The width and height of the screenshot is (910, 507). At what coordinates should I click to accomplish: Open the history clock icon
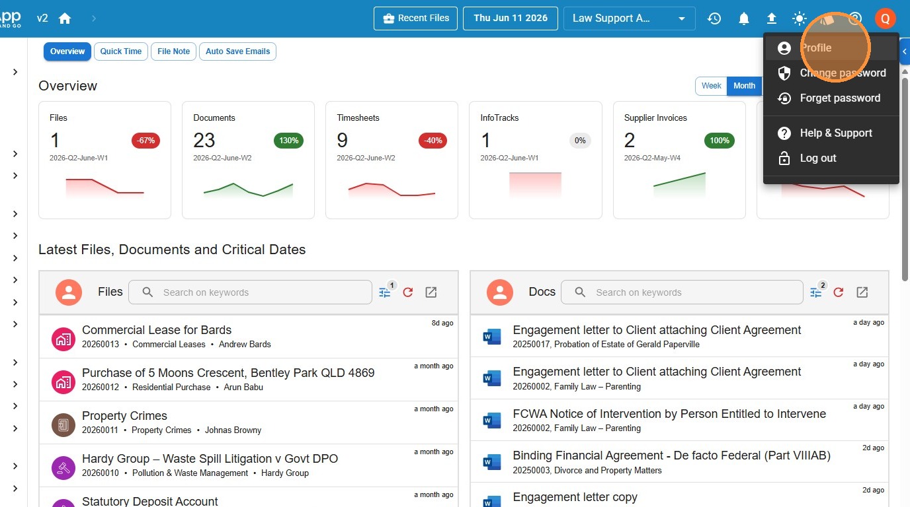(x=714, y=18)
